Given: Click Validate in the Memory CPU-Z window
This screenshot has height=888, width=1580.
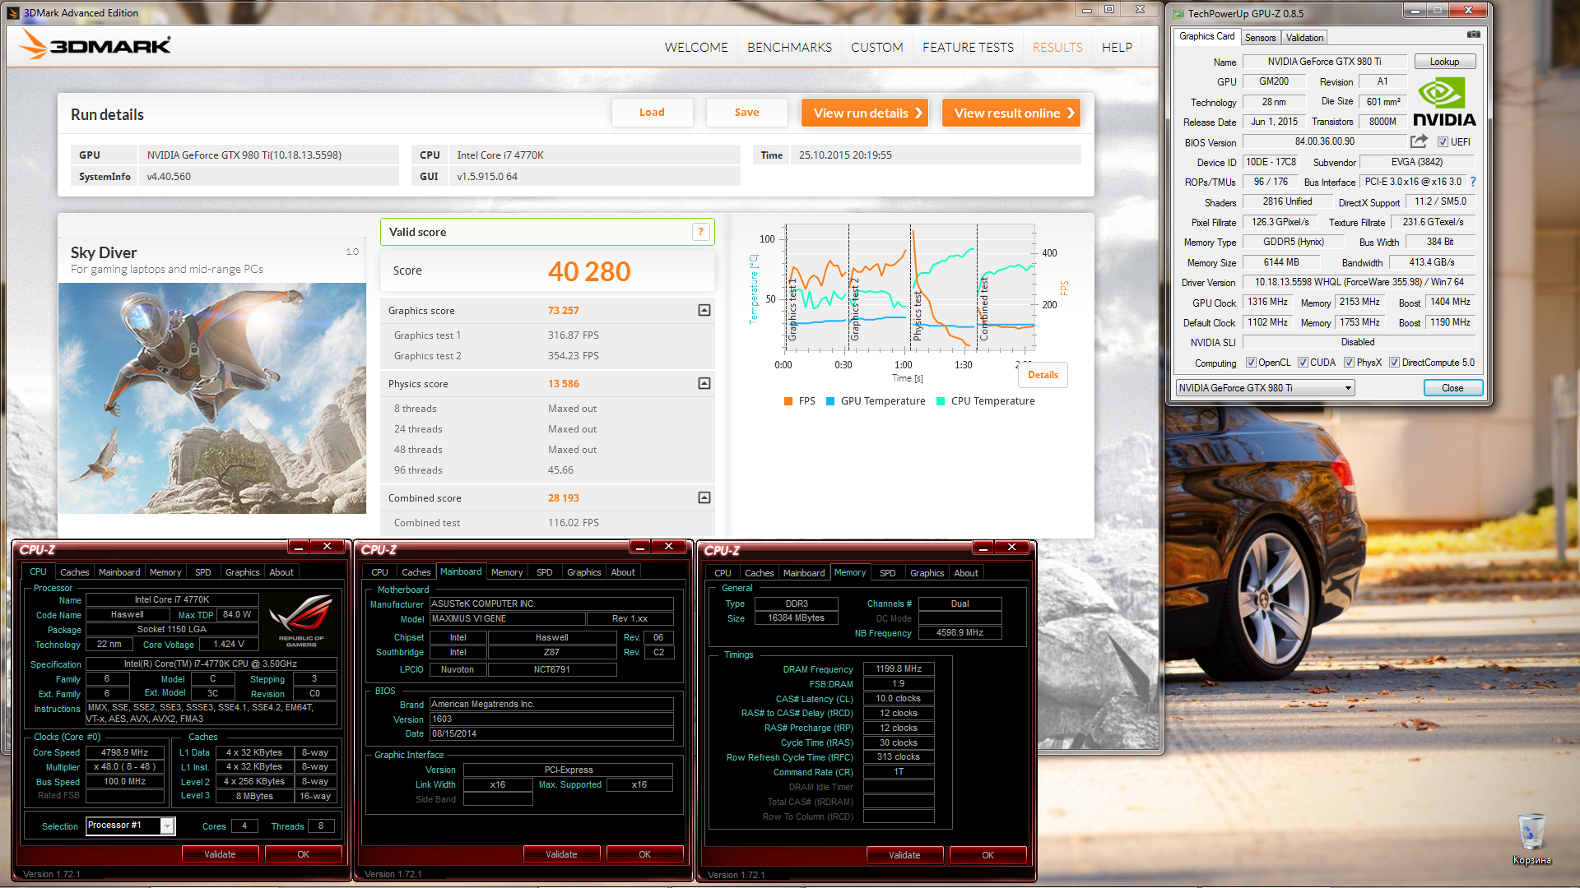Looking at the screenshot, I should pyautogui.click(x=904, y=855).
